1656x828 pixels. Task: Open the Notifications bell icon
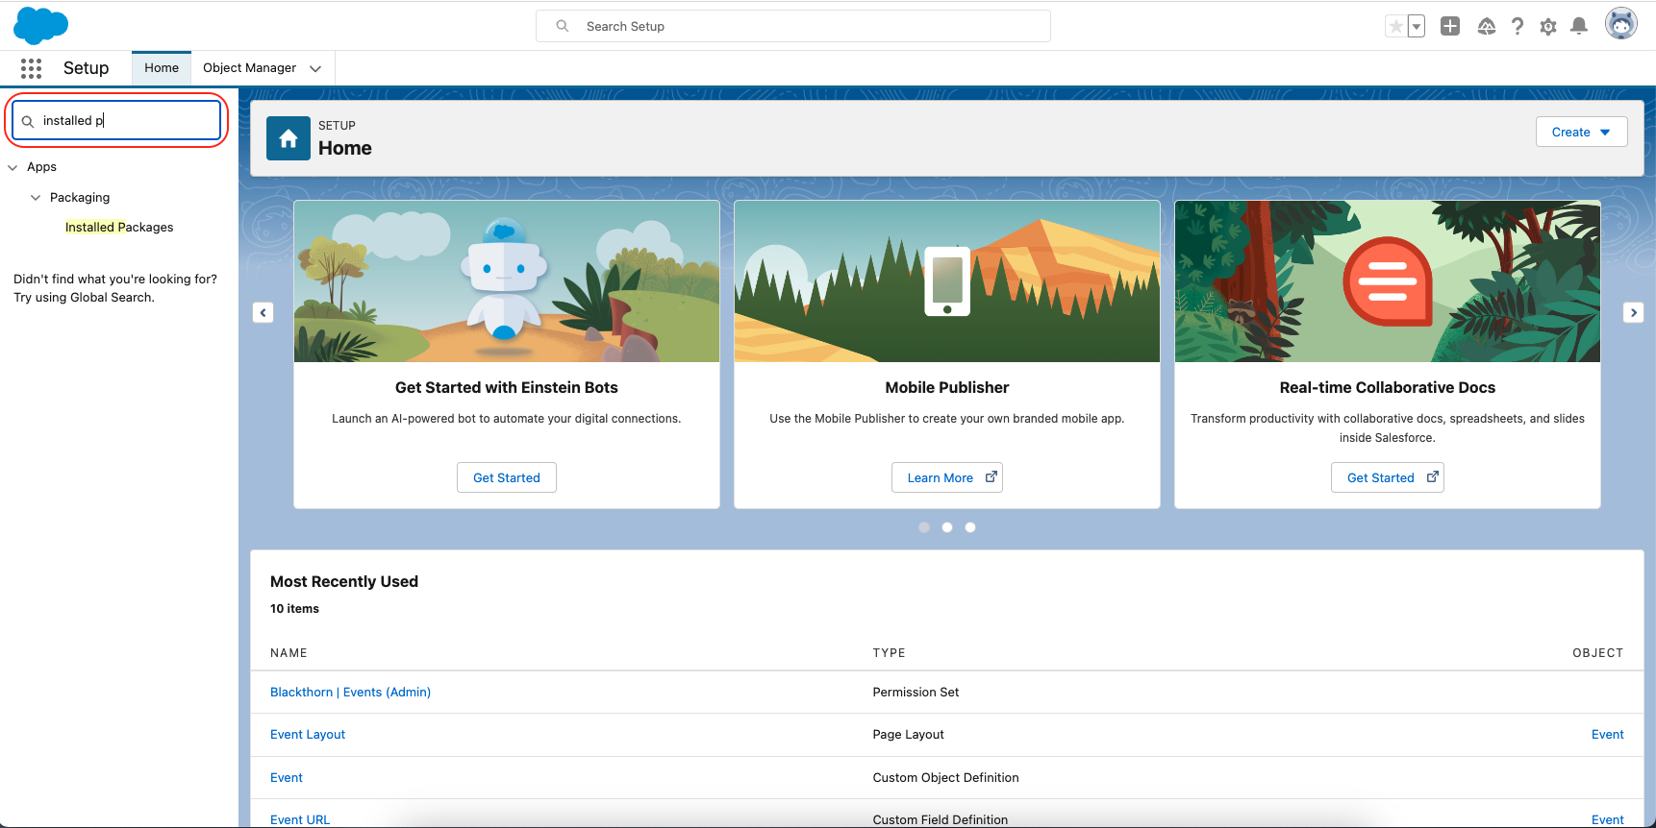coord(1579,27)
